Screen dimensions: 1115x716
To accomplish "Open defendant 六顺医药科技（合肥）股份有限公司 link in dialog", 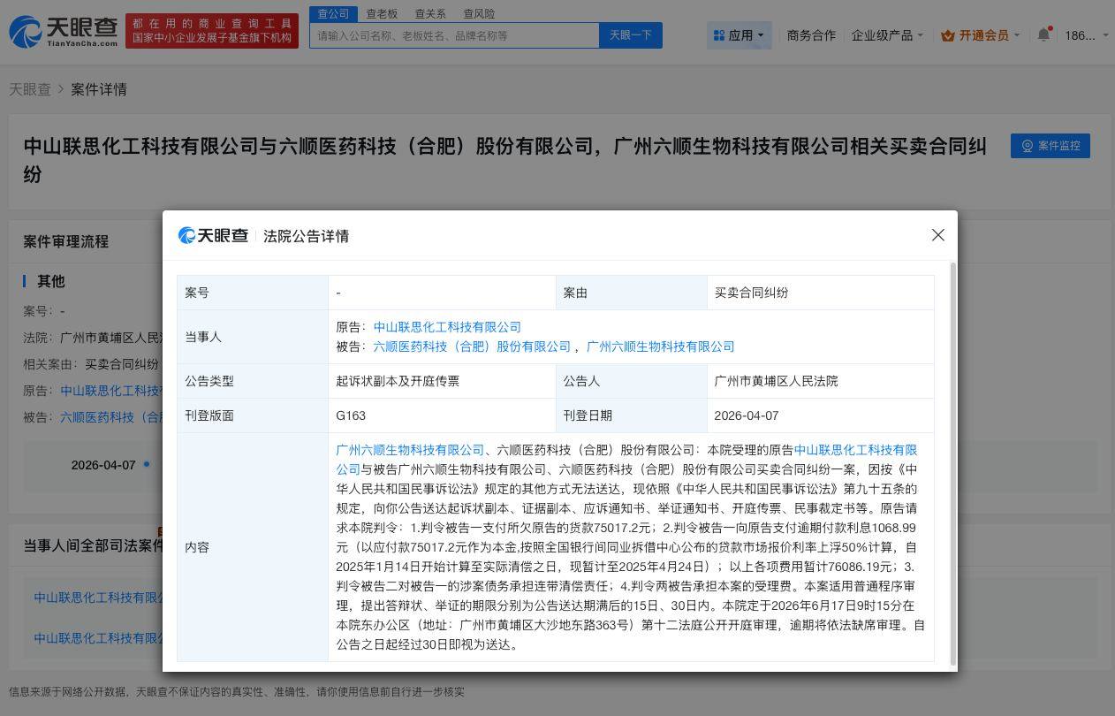I will (x=472, y=347).
